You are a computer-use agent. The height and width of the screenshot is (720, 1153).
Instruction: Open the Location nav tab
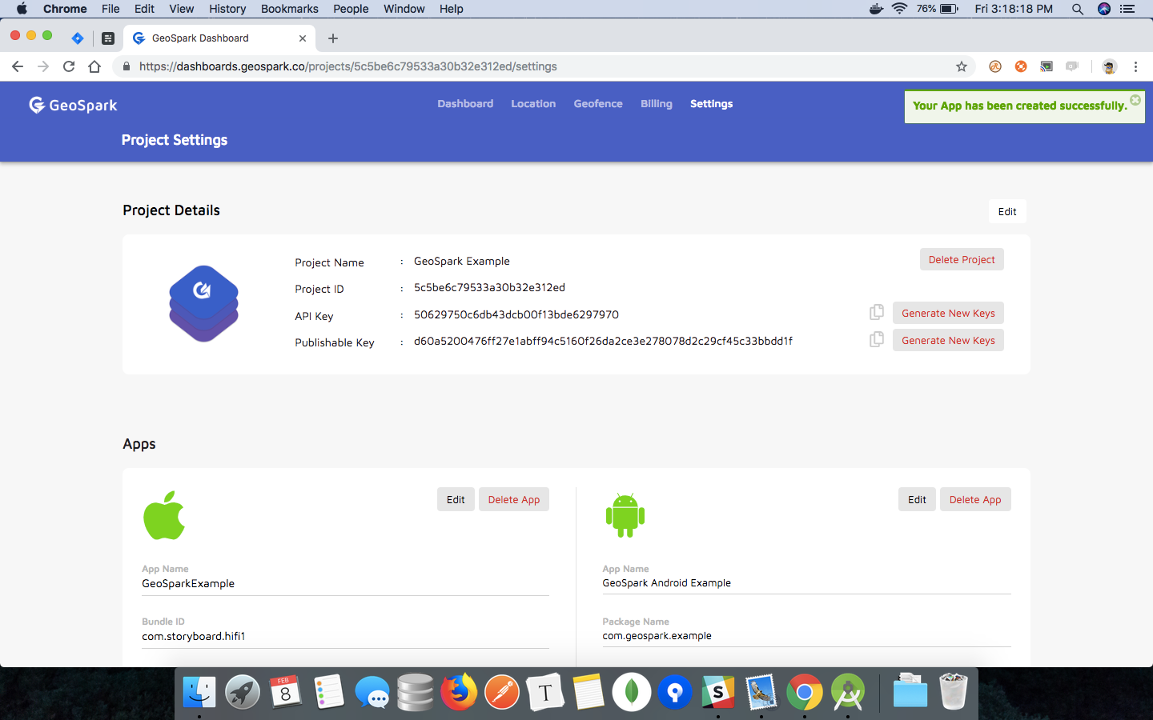(x=533, y=104)
